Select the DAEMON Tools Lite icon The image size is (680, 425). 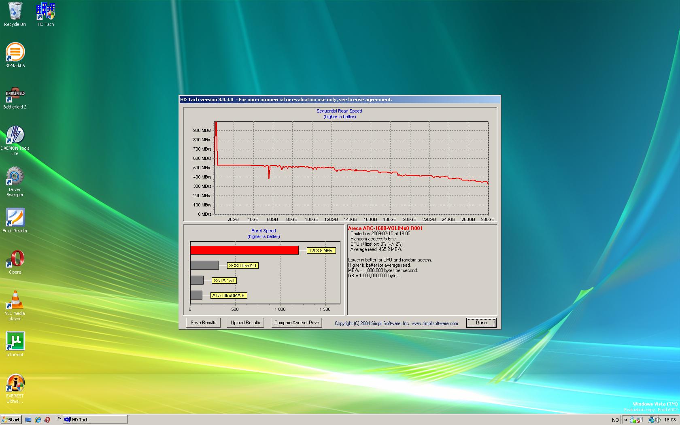tap(15, 140)
